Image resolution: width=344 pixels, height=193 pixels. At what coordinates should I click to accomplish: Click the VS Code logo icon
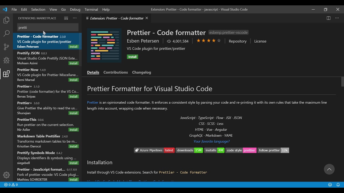pyautogui.click(x=5, y=9)
